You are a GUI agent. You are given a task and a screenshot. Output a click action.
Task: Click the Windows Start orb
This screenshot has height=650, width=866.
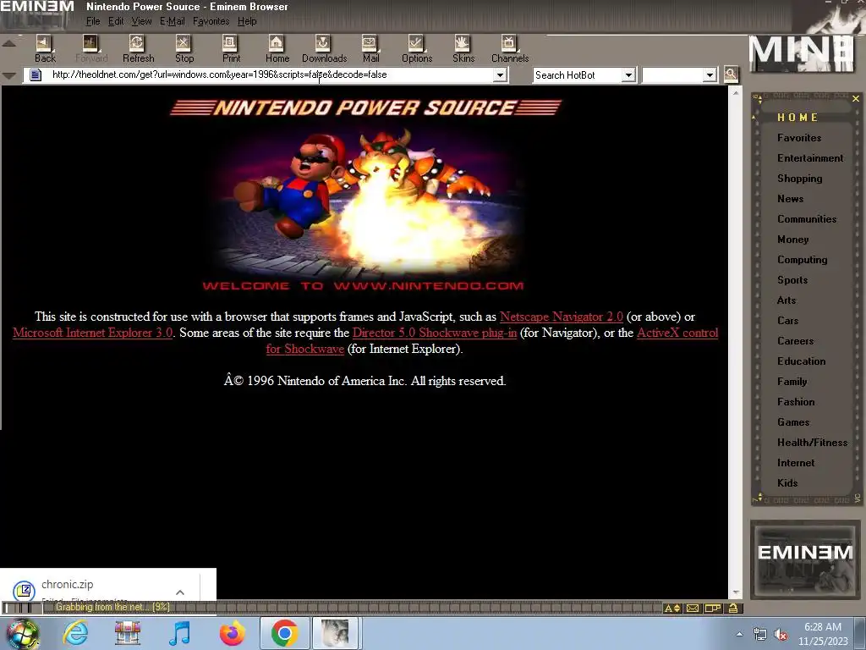[23, 634]
